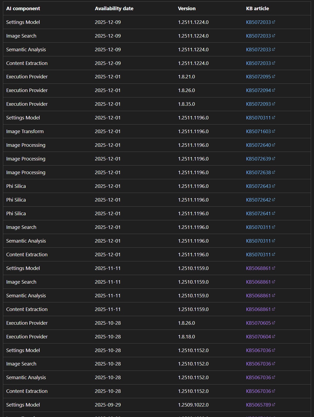Click the external-link icon beside KB5072640
This screenshot has width=314, height=417.
[274, 145]
